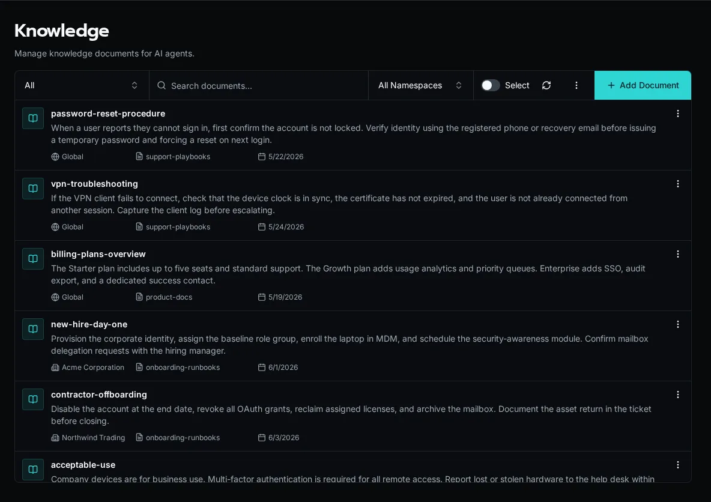Screen dimensions: 711x502
Task: Click the 6/3/2026 date
Action: 284,438
